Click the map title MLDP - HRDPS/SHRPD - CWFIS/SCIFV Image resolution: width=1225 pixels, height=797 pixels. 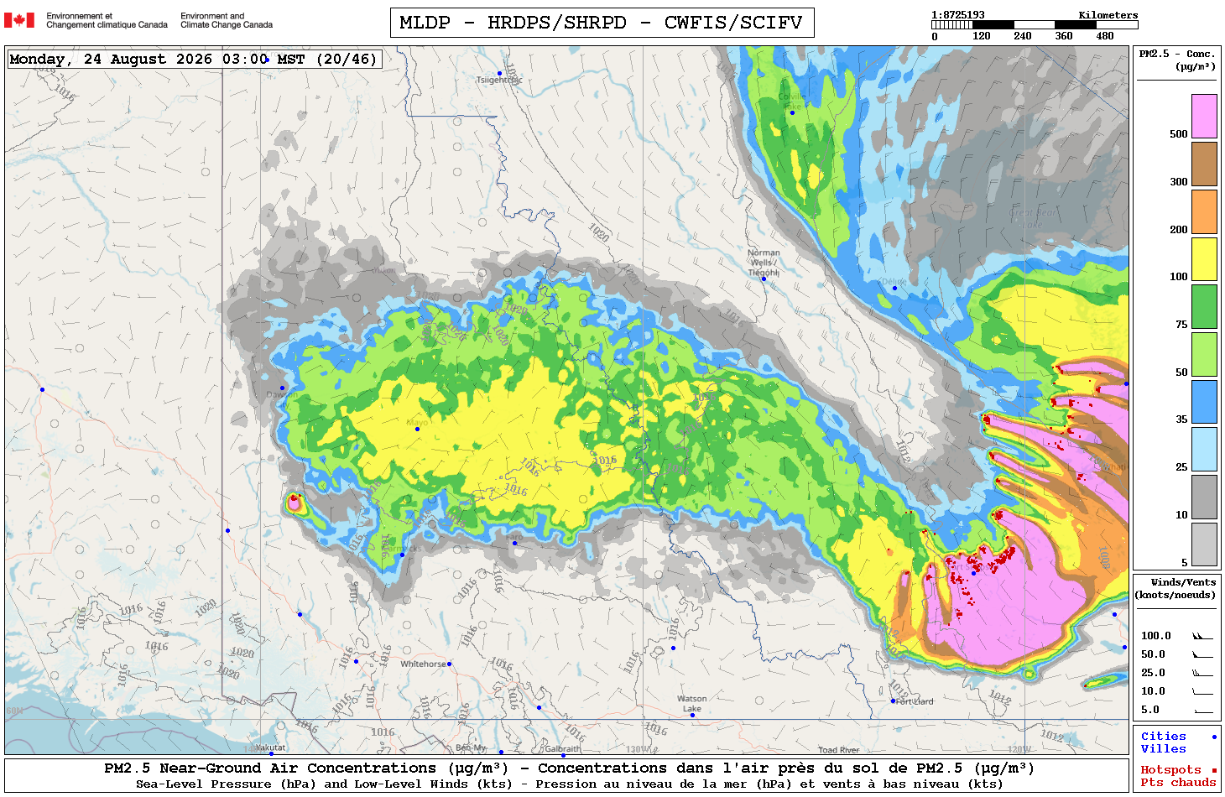click(602, 23)
